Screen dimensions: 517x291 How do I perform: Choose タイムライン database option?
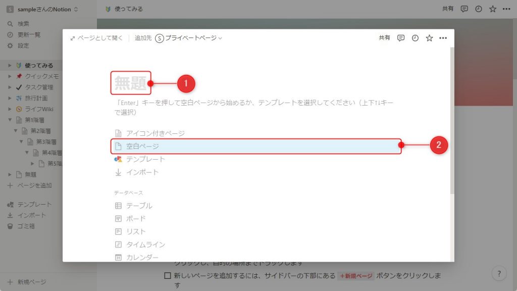click(x=256, y=245)
